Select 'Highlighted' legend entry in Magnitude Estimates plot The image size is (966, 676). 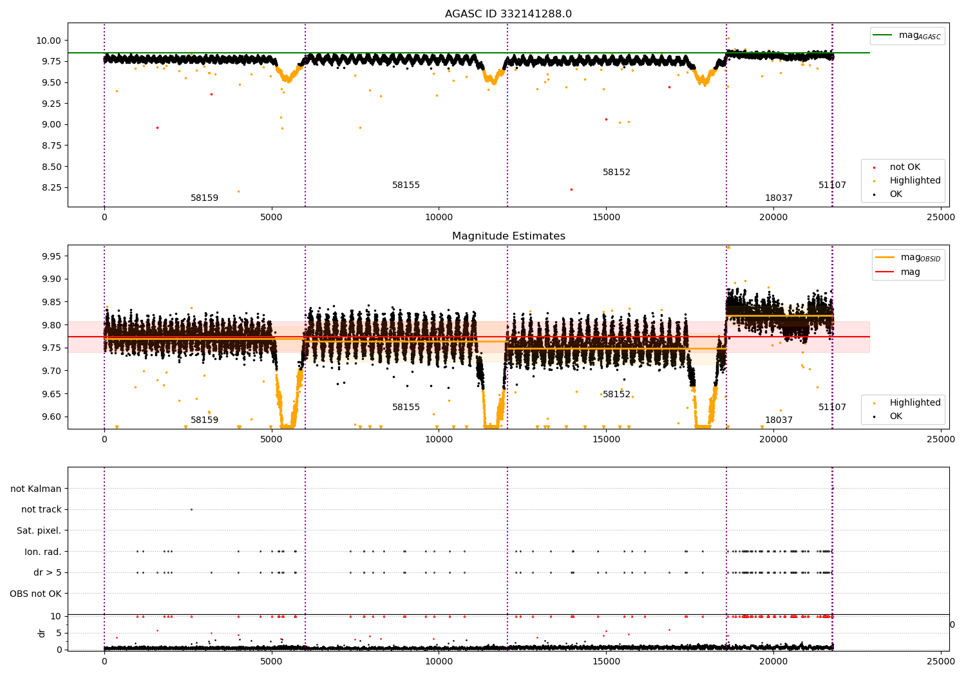point(915,403)
